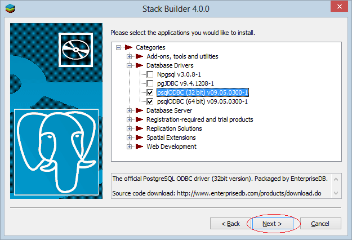
Task: Click the Source code download URL line
Action: coord(217,193)
